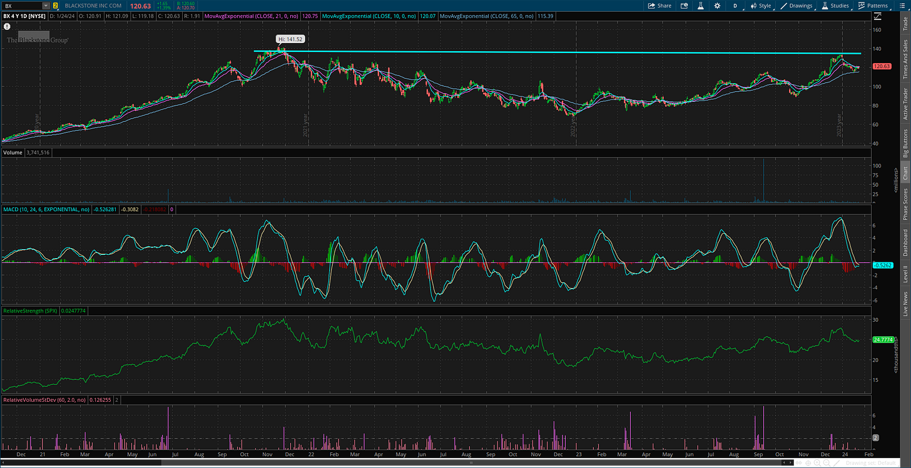
Task: Click the Drawing set: Default label
Action: (x=871, y=463)
